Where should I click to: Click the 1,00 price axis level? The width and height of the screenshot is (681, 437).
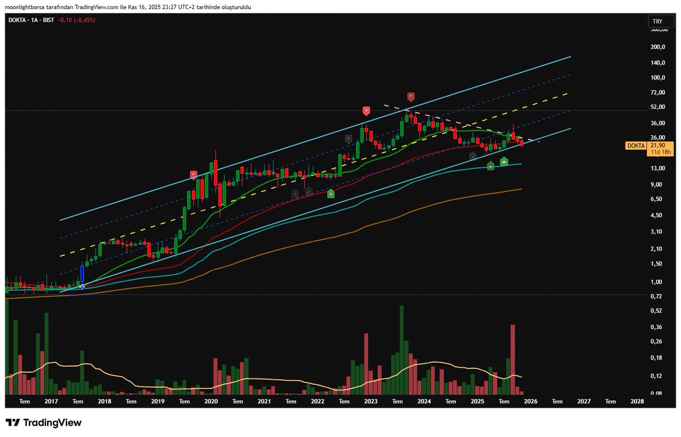[657, 282]
